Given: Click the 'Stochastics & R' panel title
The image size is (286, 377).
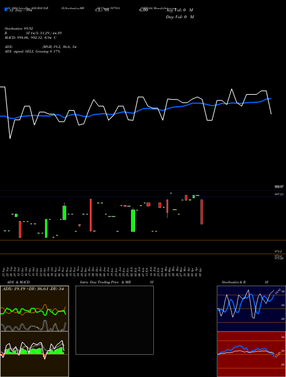Looking at the screenshot, I should [233, 282].
